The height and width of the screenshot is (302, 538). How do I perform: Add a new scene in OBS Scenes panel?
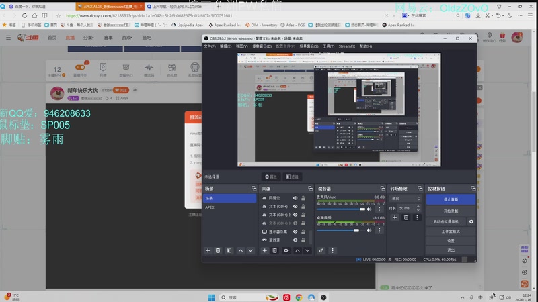(208, 250)
